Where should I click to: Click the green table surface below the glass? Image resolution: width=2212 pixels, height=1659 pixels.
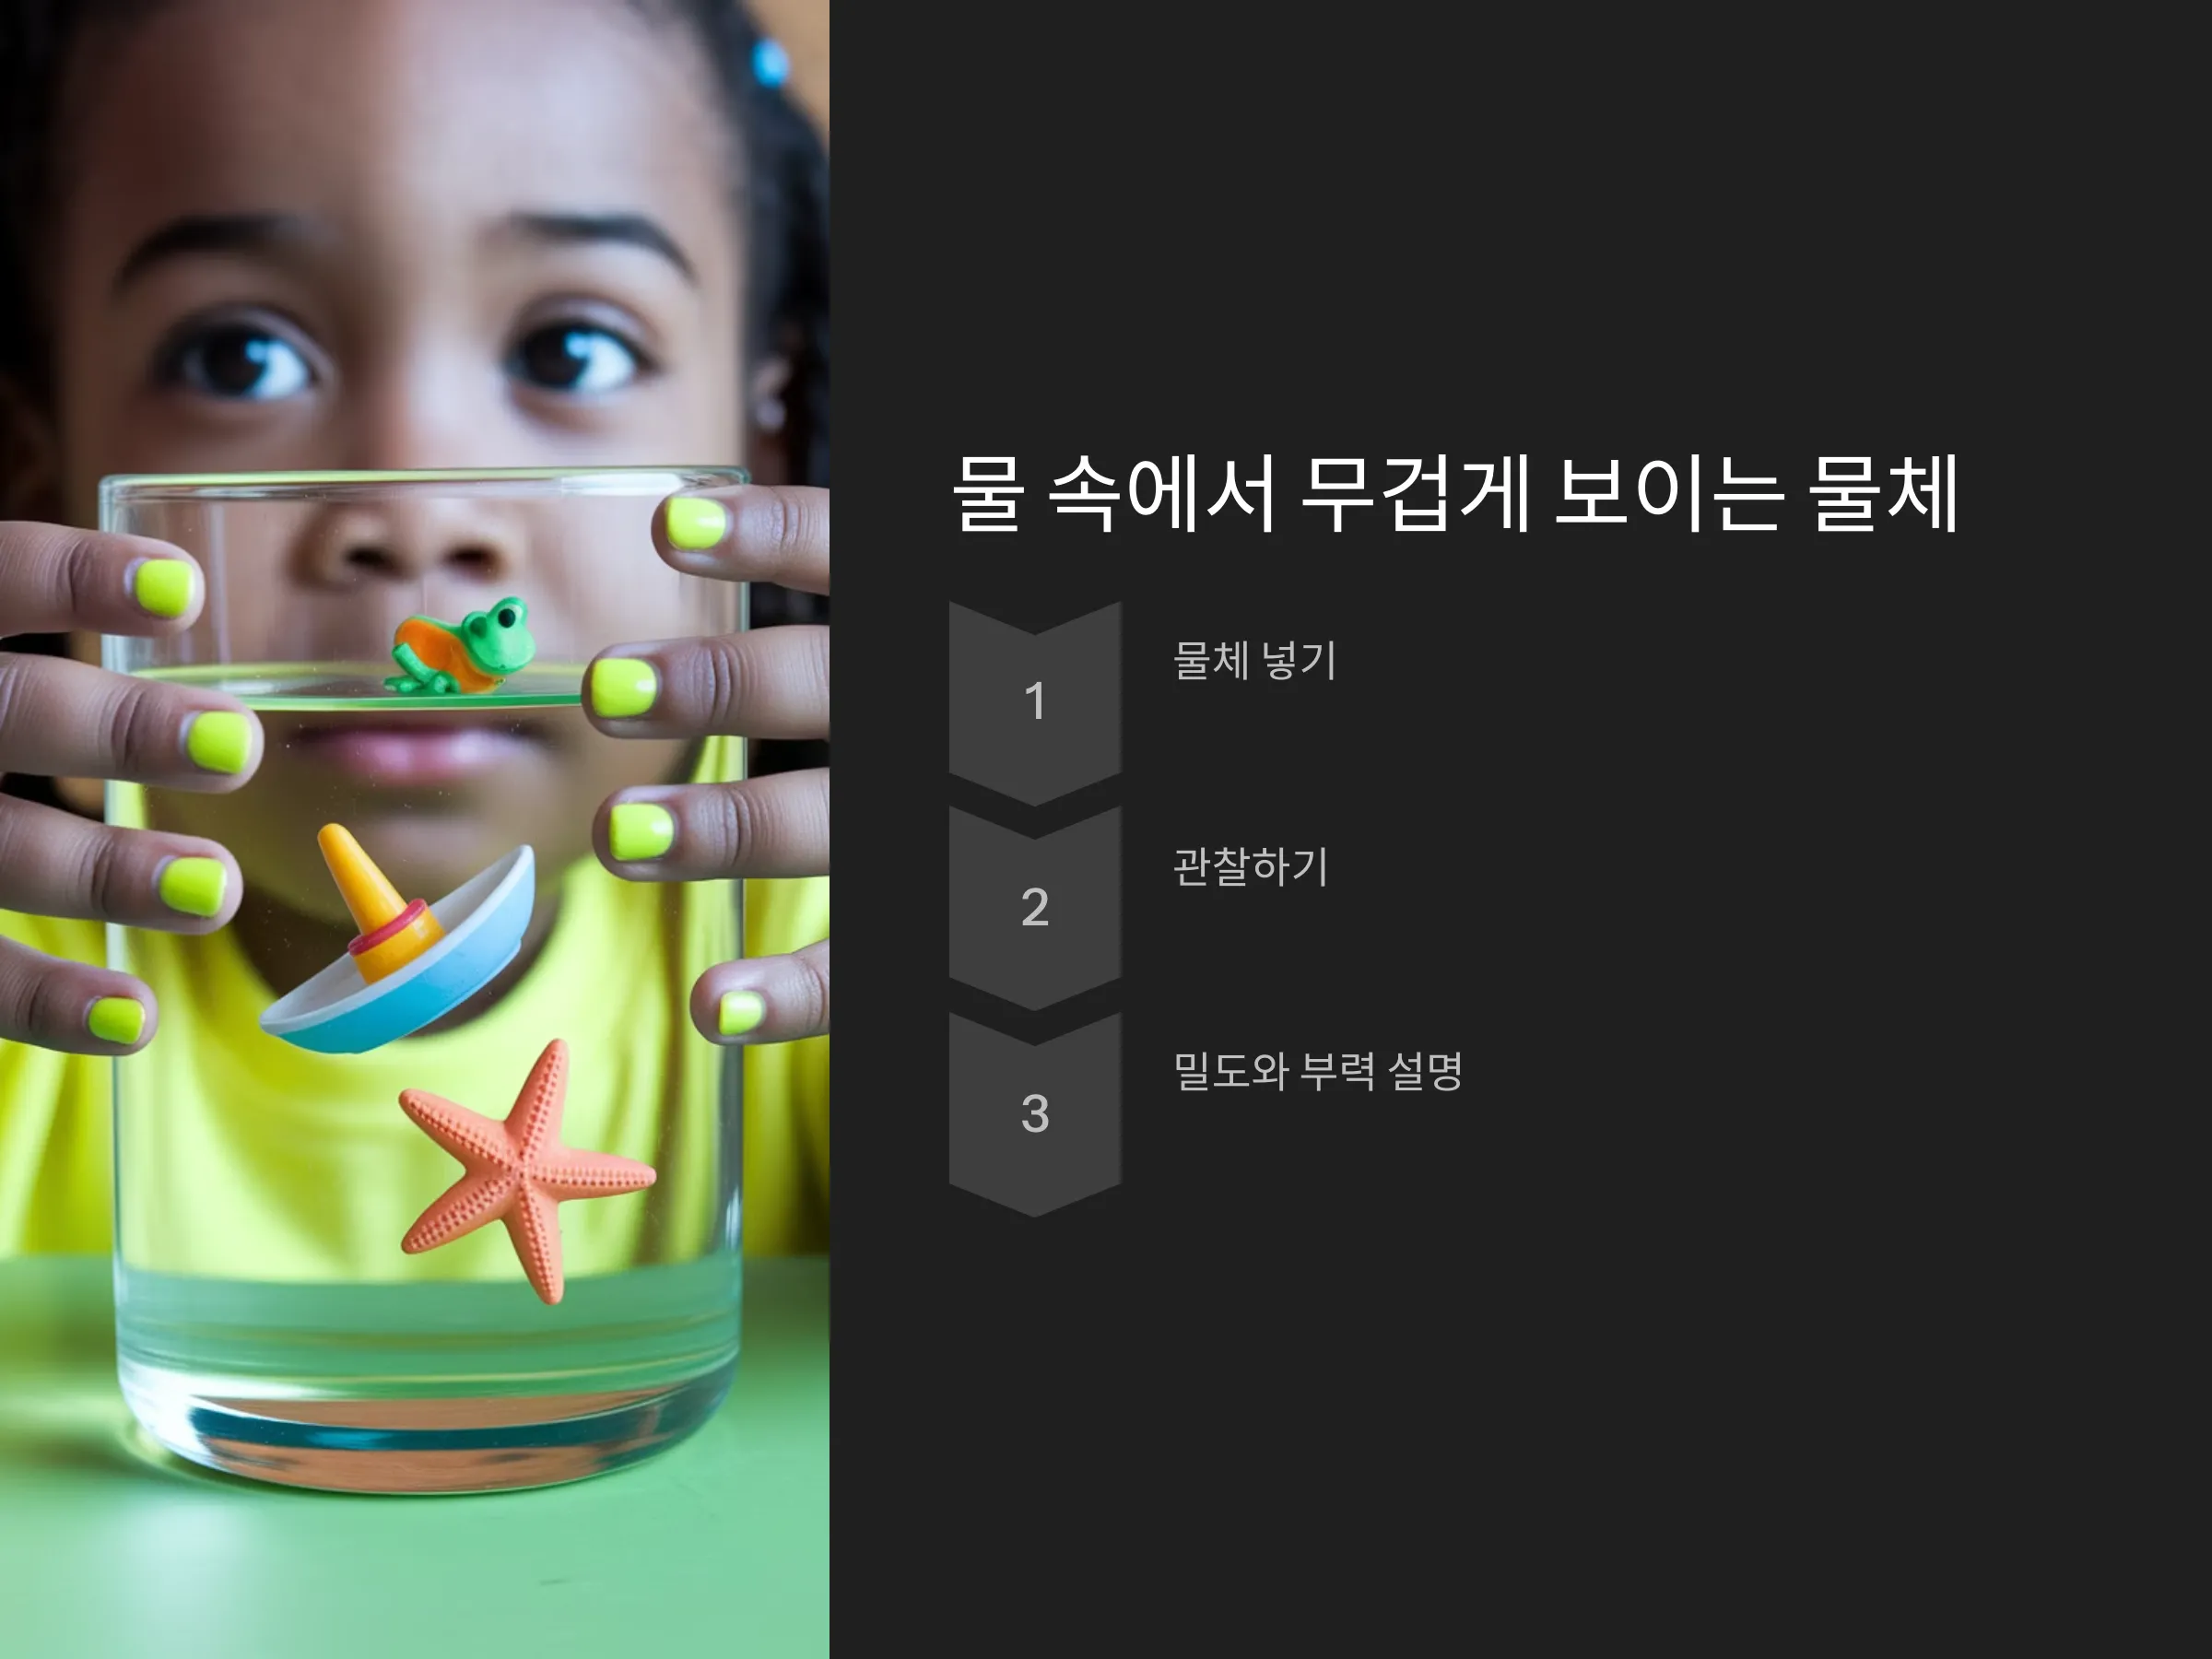tap(414, 1580)
